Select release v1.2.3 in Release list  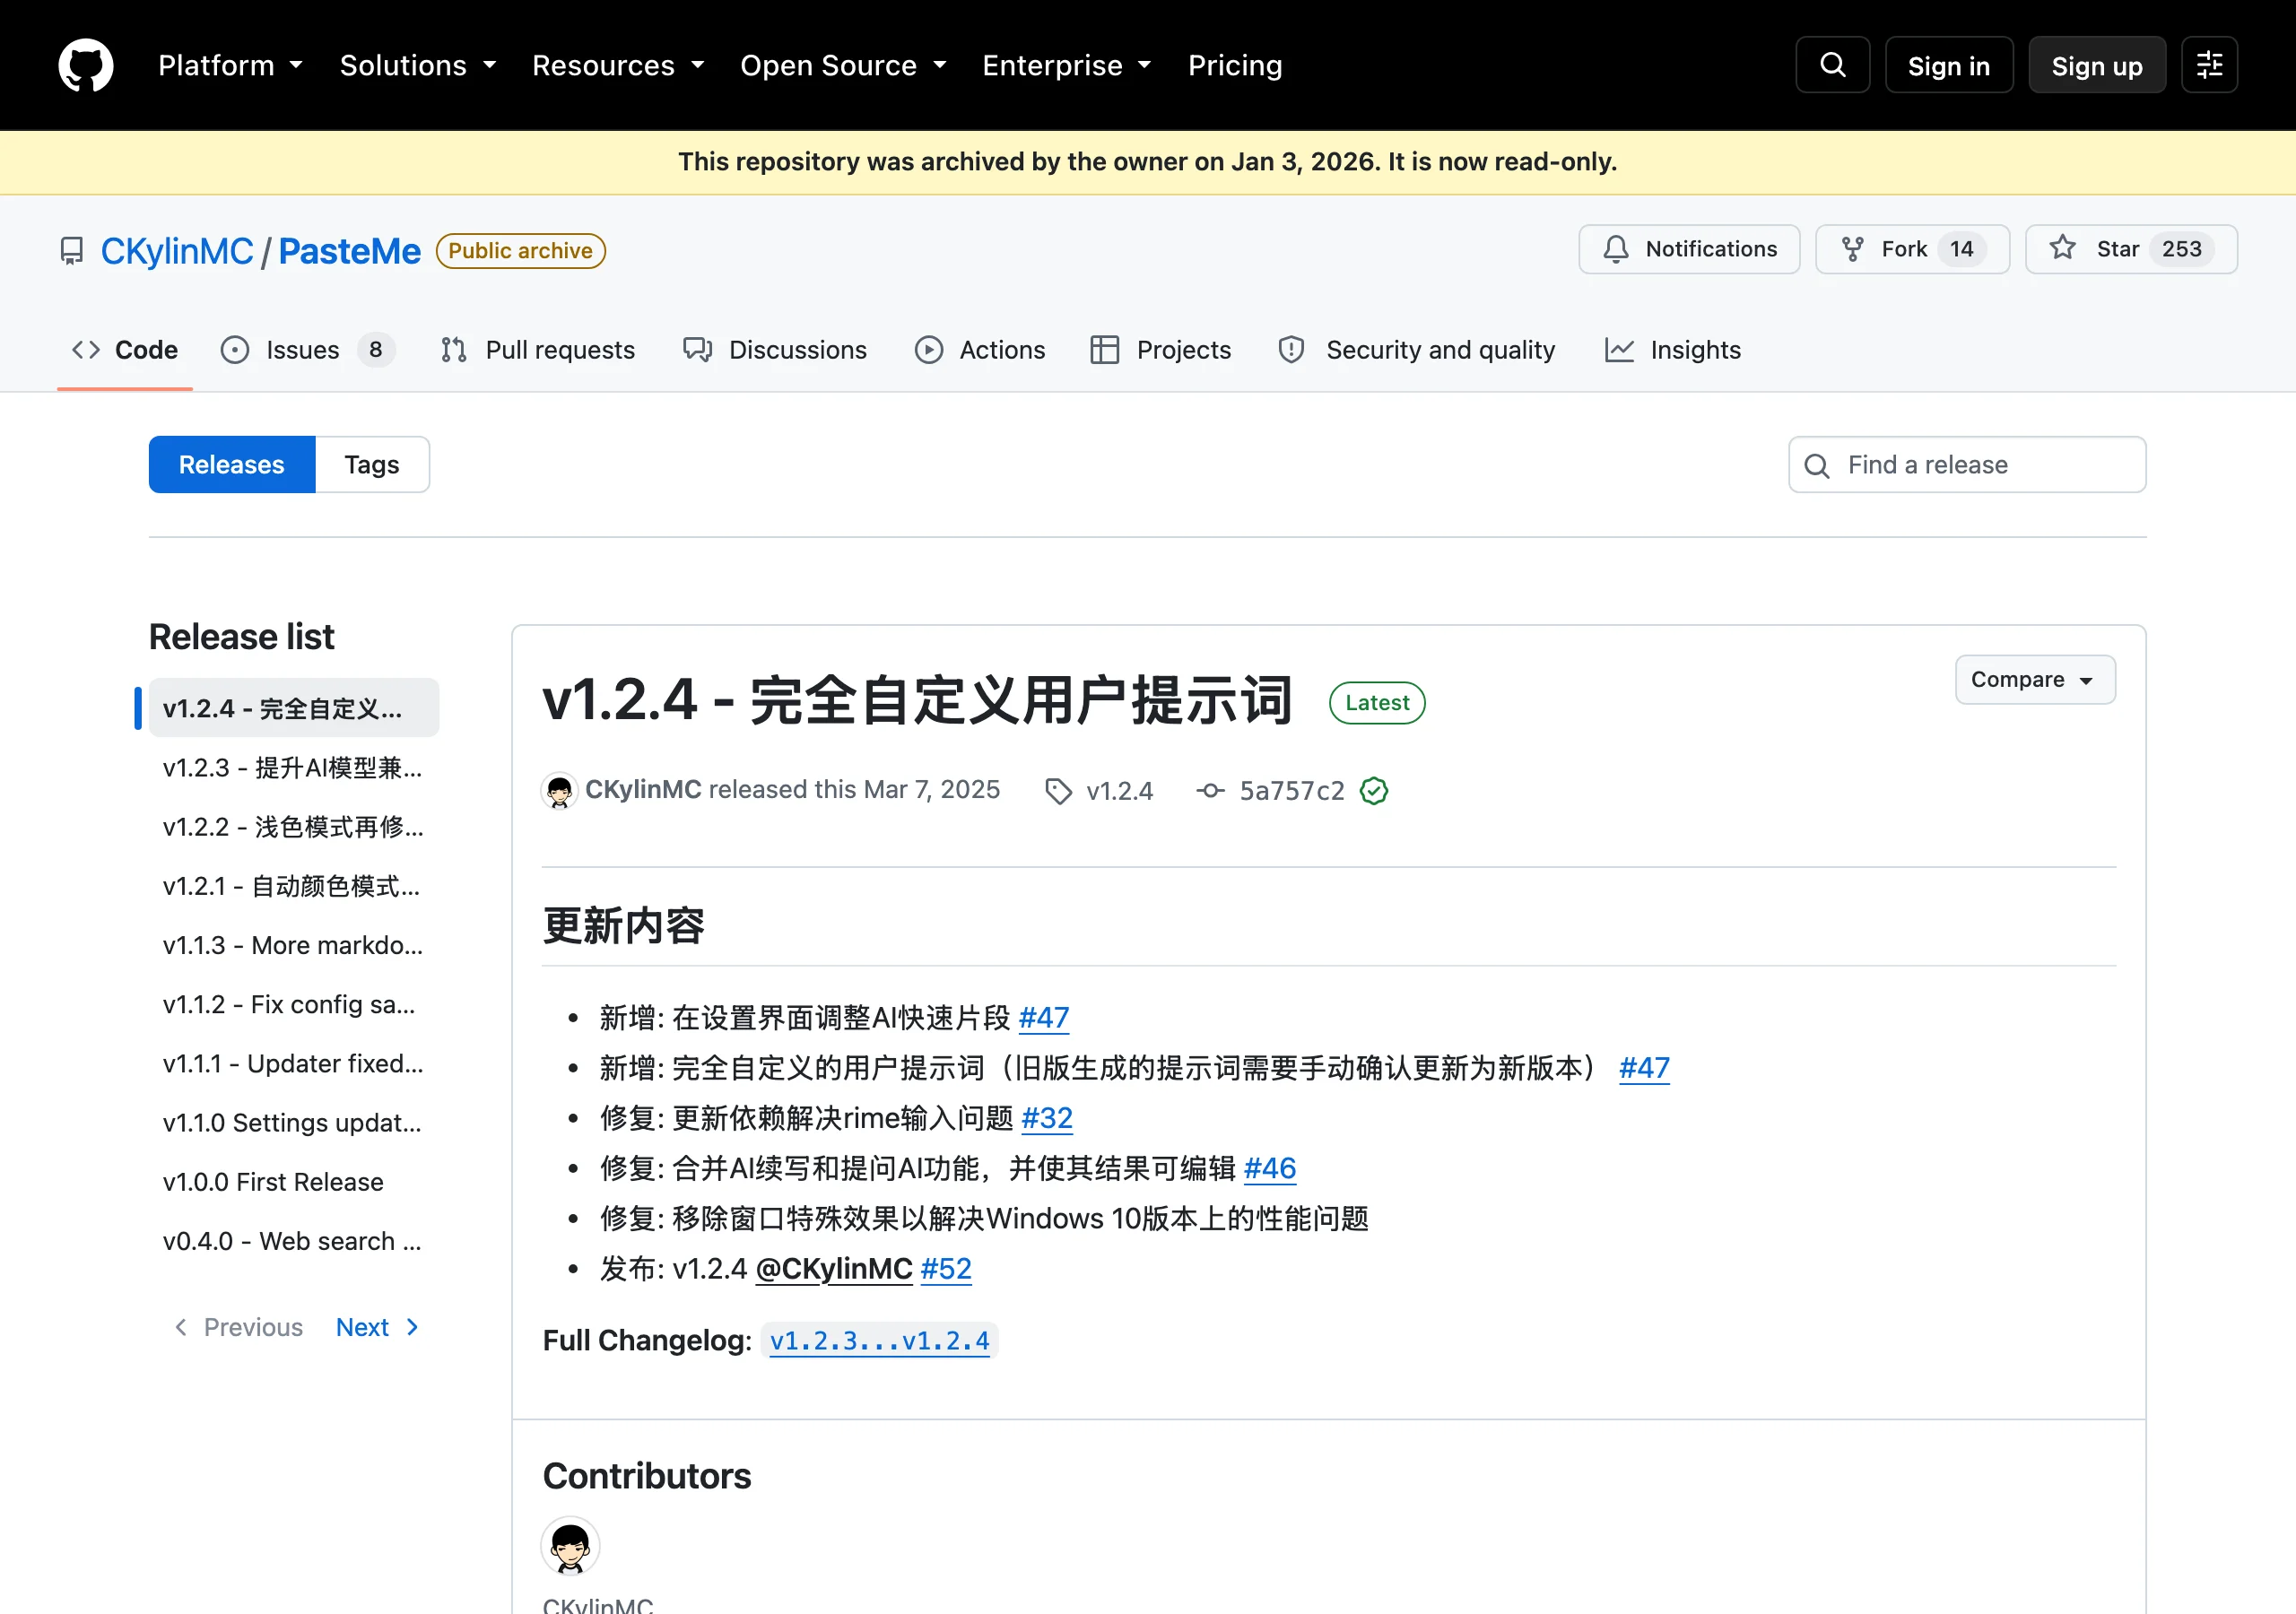(293, 768)
